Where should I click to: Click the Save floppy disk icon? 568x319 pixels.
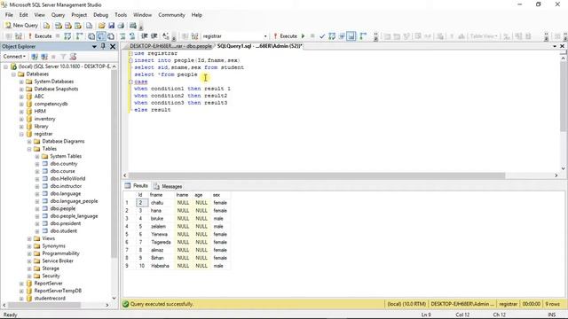pyautogui.click(x=111, y=26)
